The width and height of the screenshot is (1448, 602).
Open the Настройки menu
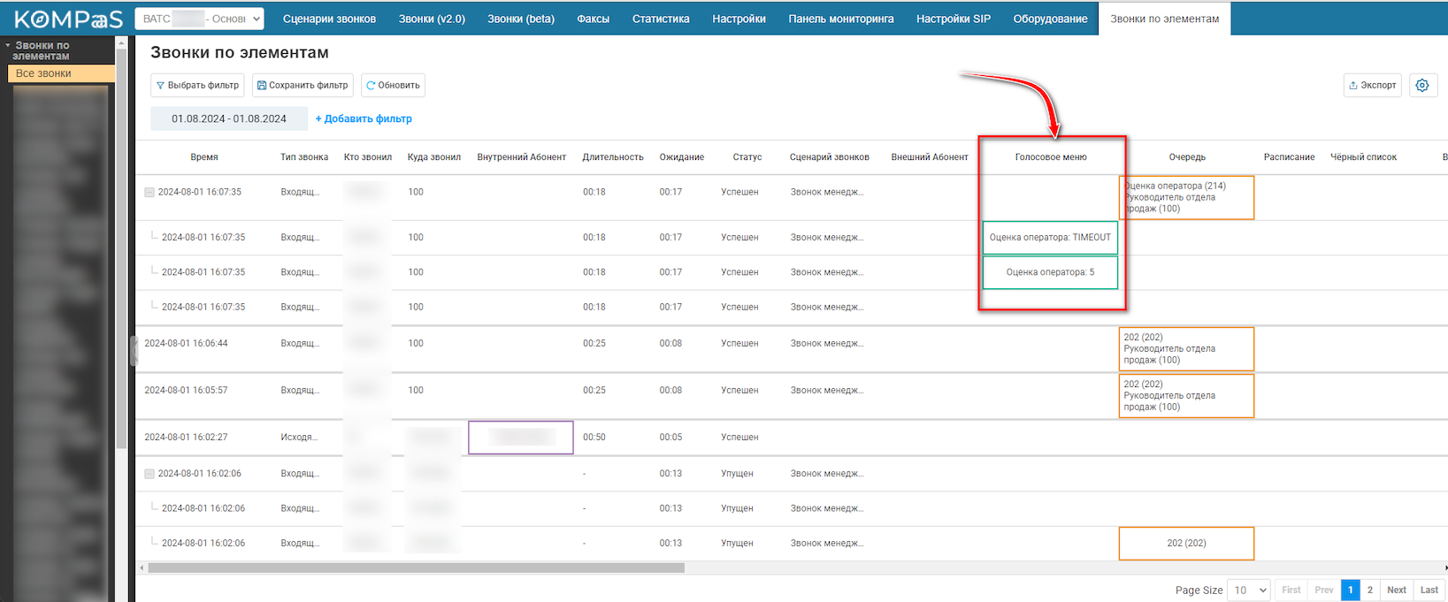[739, 19]
